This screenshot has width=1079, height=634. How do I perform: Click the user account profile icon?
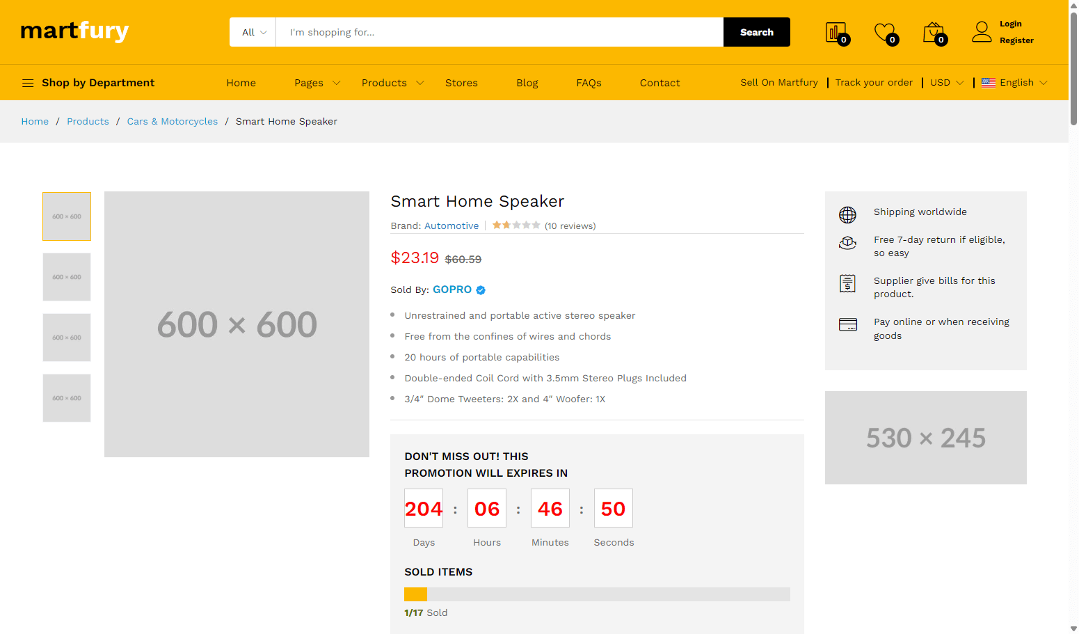pos(982,32)
